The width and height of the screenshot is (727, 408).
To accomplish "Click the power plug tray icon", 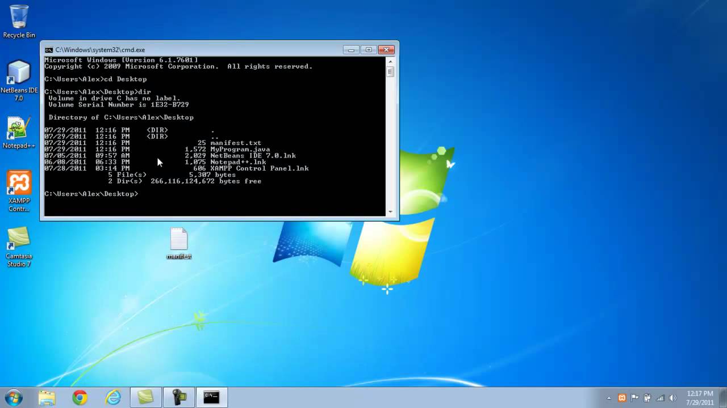I will 647,398.
